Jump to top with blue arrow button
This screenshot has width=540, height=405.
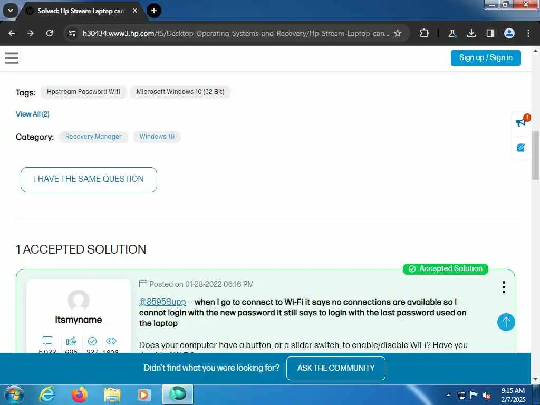click(x=506, y=322)
